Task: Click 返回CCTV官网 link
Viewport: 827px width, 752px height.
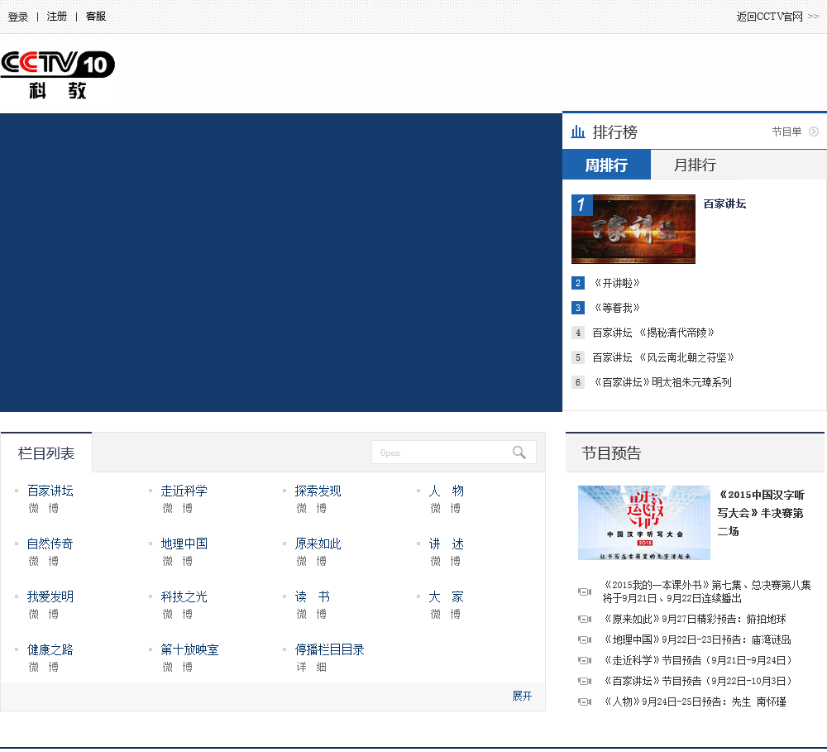Action: click(769, 17)
